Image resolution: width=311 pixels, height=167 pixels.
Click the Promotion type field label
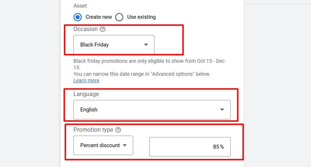tap(93, 130)
